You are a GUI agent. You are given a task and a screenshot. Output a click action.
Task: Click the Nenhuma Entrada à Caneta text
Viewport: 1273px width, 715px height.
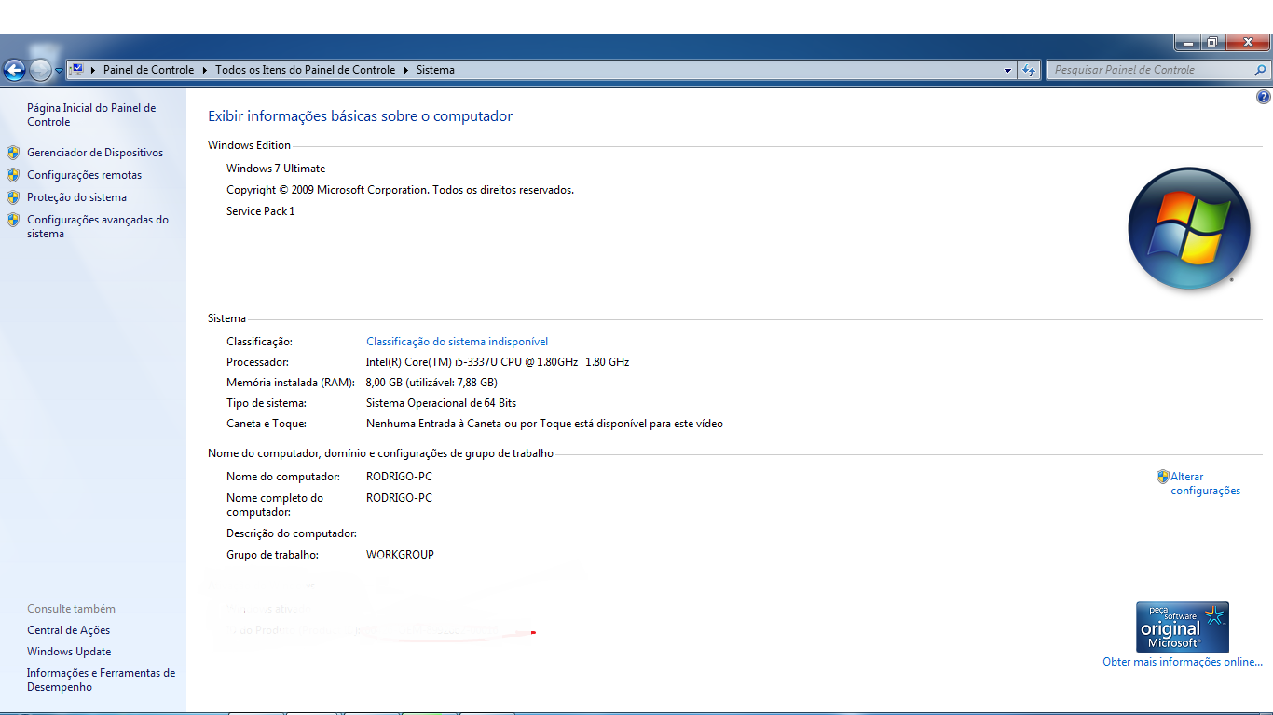click(x=544, y=424)
